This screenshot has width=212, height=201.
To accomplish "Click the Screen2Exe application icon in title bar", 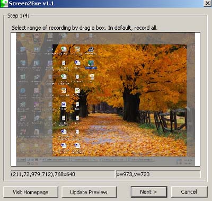I will (x=4, y=4).
